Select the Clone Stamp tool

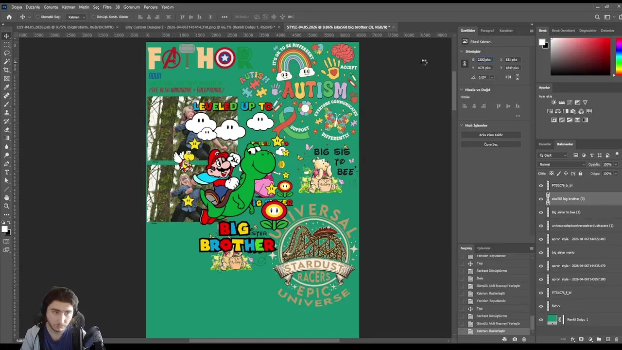pyautogui.click(x=7, y=112)
